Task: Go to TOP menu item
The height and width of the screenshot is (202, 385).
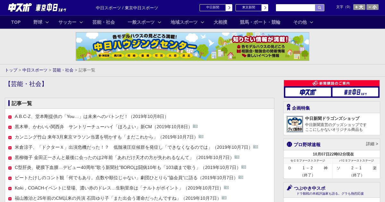Action: click(x=16, y=22)
